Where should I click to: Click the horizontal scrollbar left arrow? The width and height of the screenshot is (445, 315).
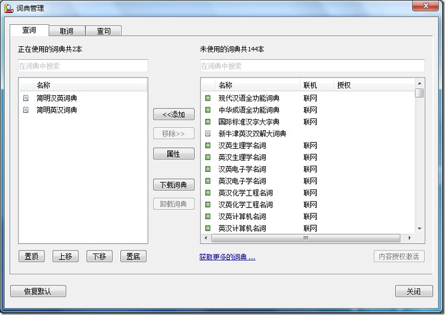[206, 238]
